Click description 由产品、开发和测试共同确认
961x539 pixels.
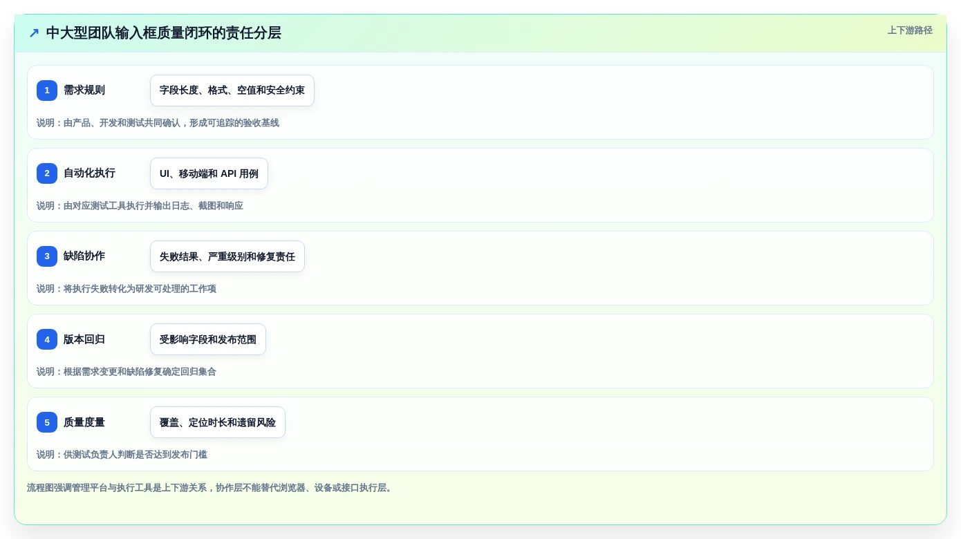[x=158, y=123]
